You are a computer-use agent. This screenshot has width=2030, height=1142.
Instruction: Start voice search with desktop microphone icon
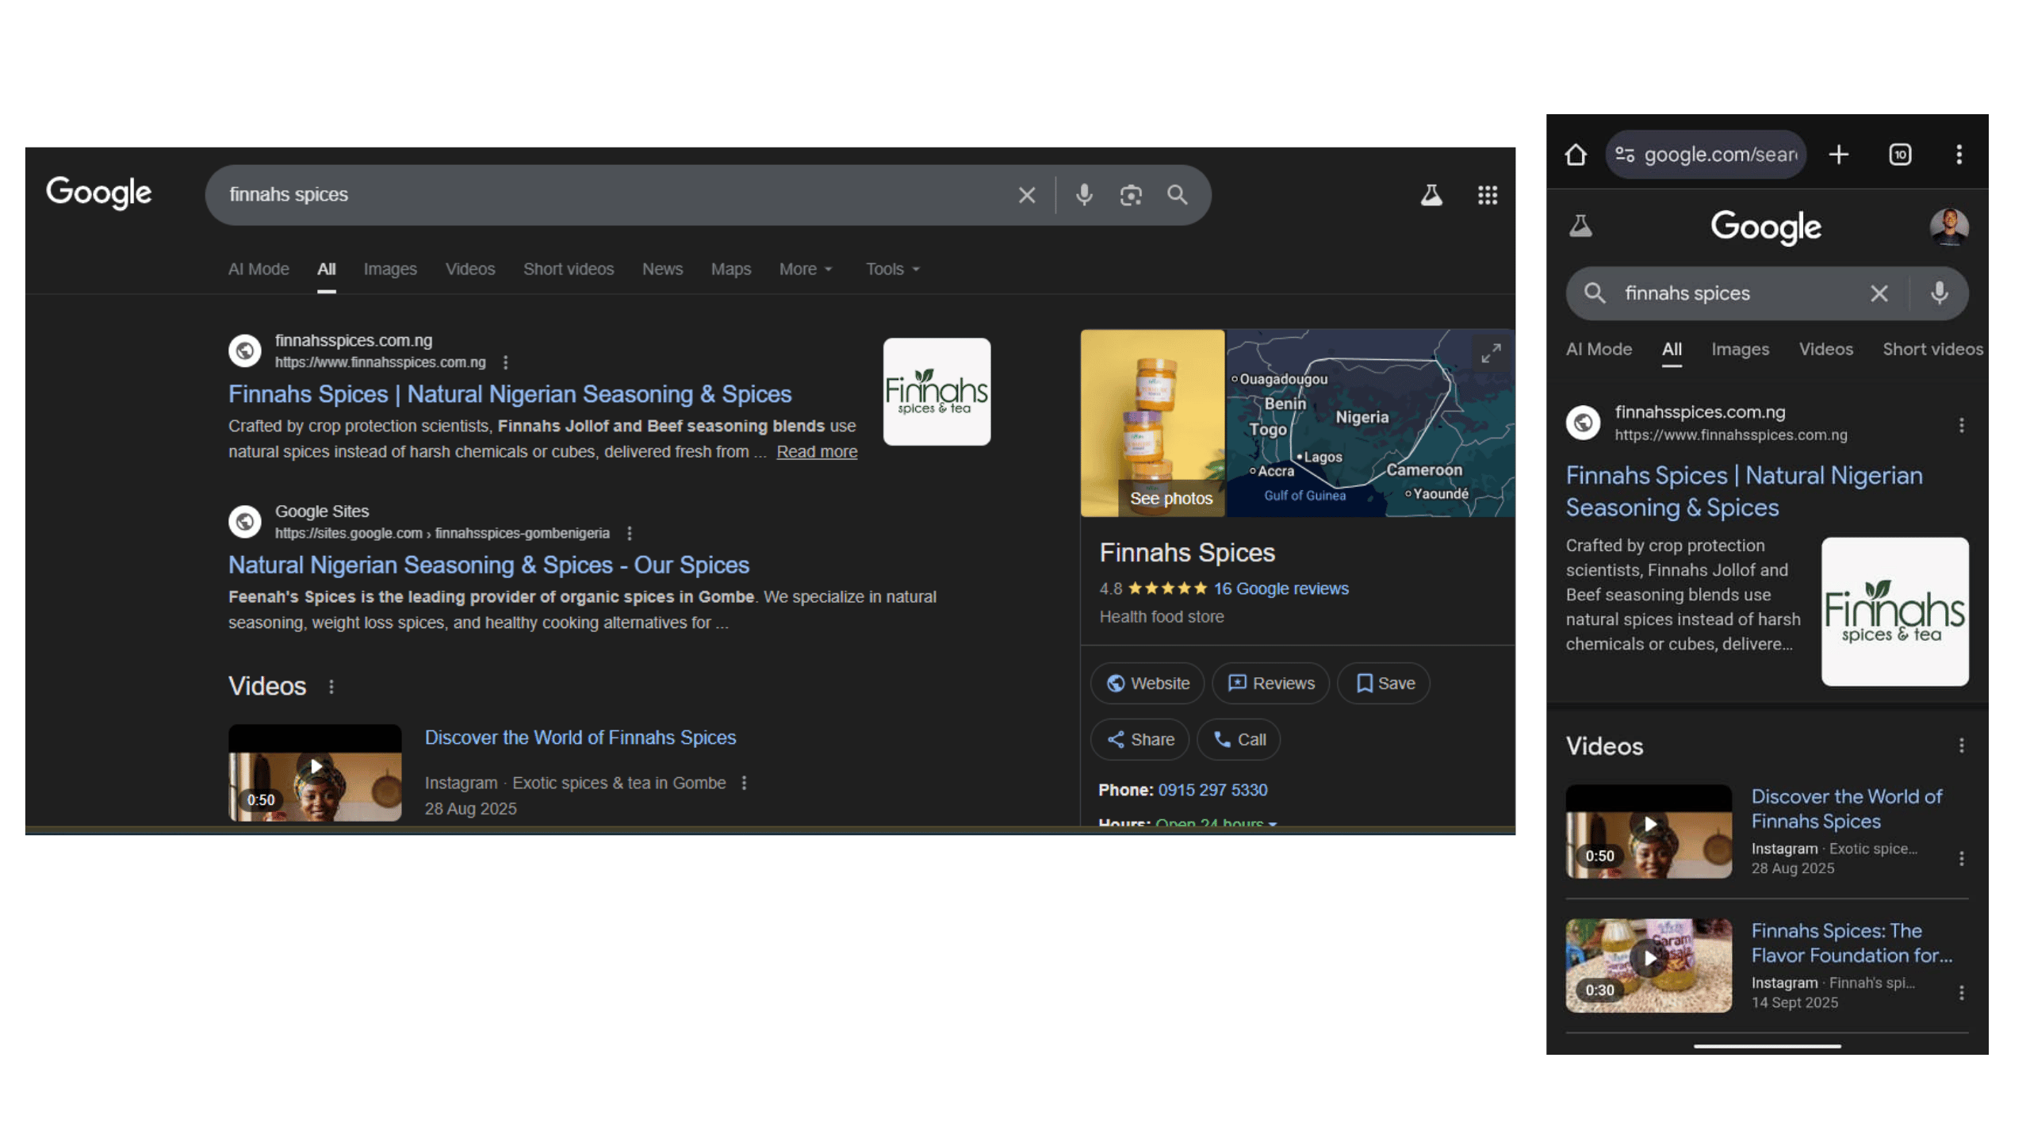[1084, 195]
